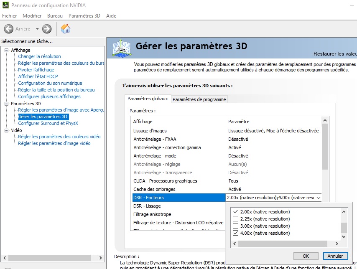Open Régler les paramètres des couleurs du bureau

61,63
